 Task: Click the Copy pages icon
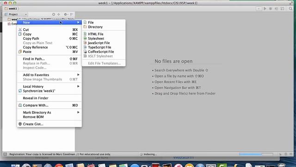[20, 34]
